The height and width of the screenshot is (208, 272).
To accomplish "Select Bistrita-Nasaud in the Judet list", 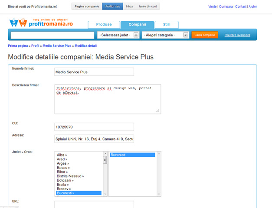I will point(70,176).
